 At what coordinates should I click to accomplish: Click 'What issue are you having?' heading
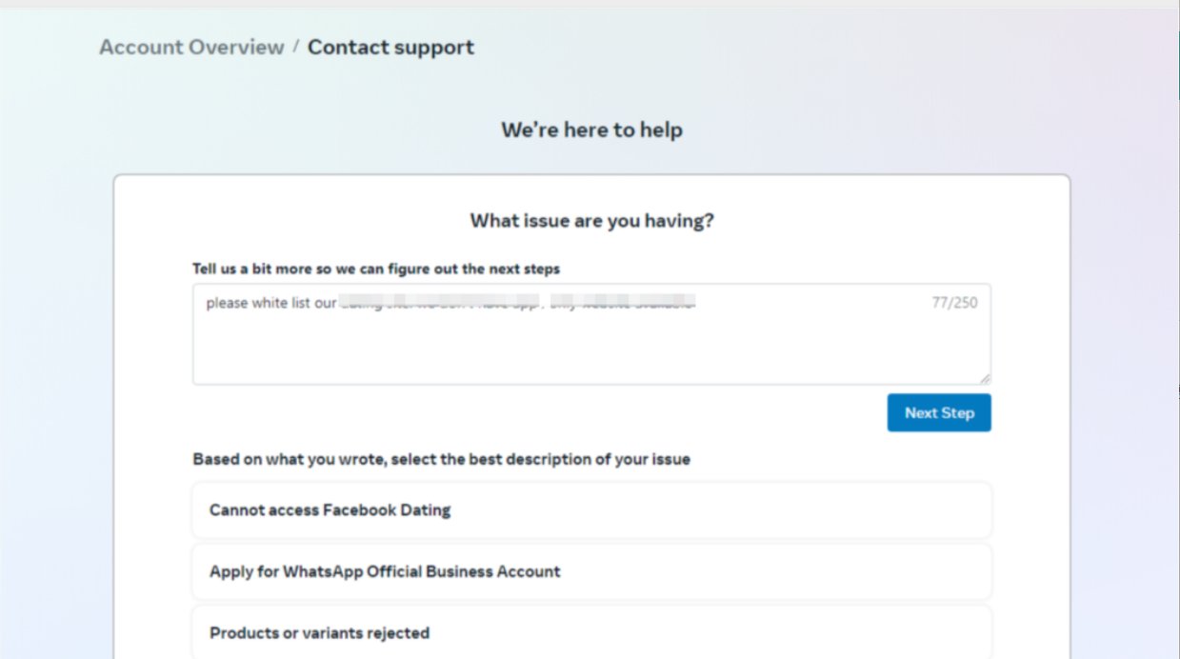591,221
